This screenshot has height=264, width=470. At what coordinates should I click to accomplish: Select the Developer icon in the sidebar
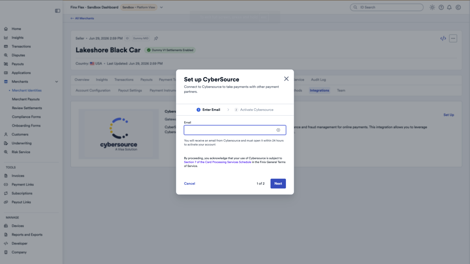(x=6, y=243)
